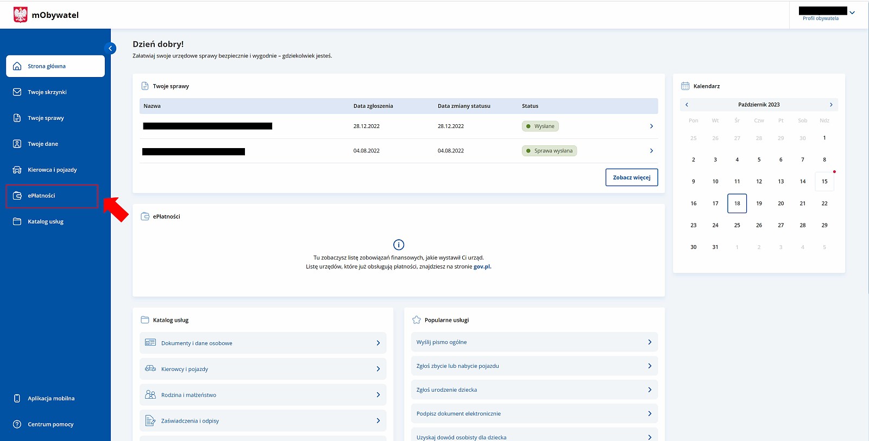Screen dimensions: 869x441
Task: Click the Centrum pomocy question mark icon
Action: 17,424
